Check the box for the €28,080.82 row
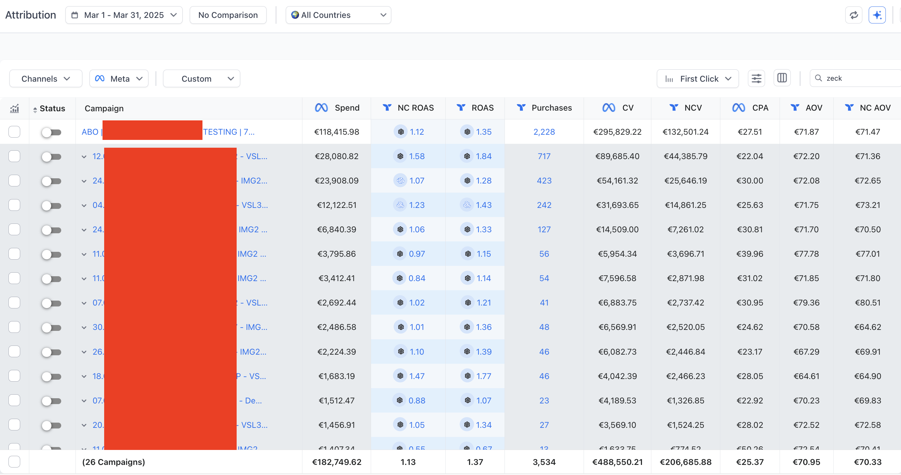The width and height of the screenshot is (901, 475). click(x=14, y=156)
